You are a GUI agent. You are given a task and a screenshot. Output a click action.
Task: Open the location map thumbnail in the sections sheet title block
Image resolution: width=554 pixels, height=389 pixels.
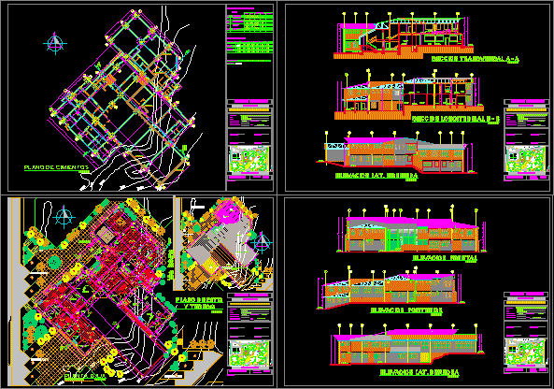tap(526, 159)
